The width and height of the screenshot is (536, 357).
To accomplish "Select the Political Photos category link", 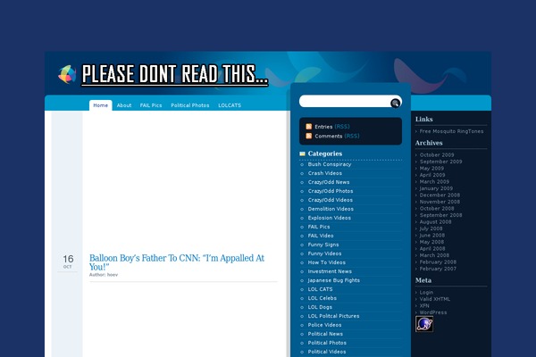I will [x=327, y=343].
